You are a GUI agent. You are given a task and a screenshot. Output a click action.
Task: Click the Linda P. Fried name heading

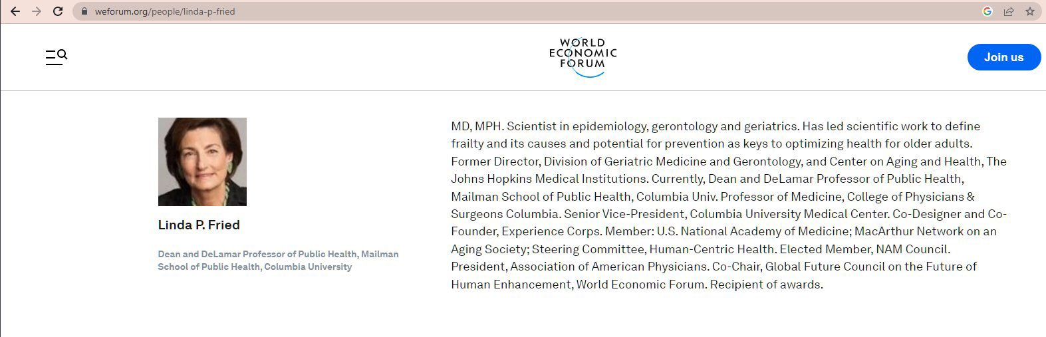pos(199,225)
